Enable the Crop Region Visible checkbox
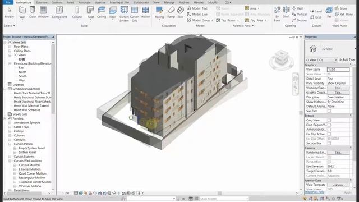The height and width of the screenshot is (202, 359). coord(329,125)
